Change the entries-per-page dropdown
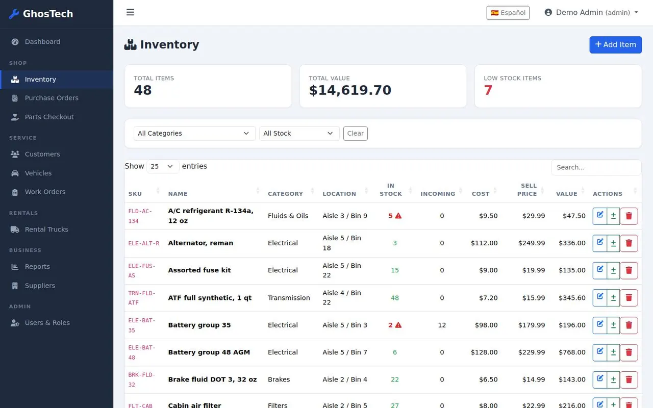The height and width of the screenshot is (408, 653). (163, 166)
